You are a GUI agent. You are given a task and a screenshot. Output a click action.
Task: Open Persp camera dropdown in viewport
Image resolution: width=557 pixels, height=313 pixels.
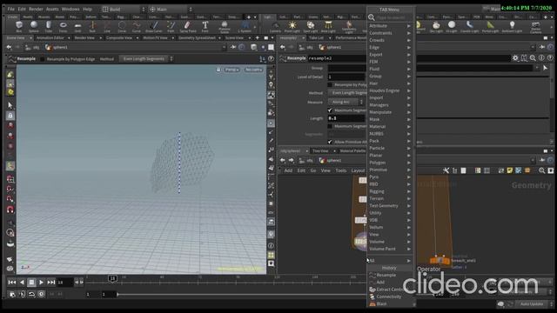click(232, 70)
